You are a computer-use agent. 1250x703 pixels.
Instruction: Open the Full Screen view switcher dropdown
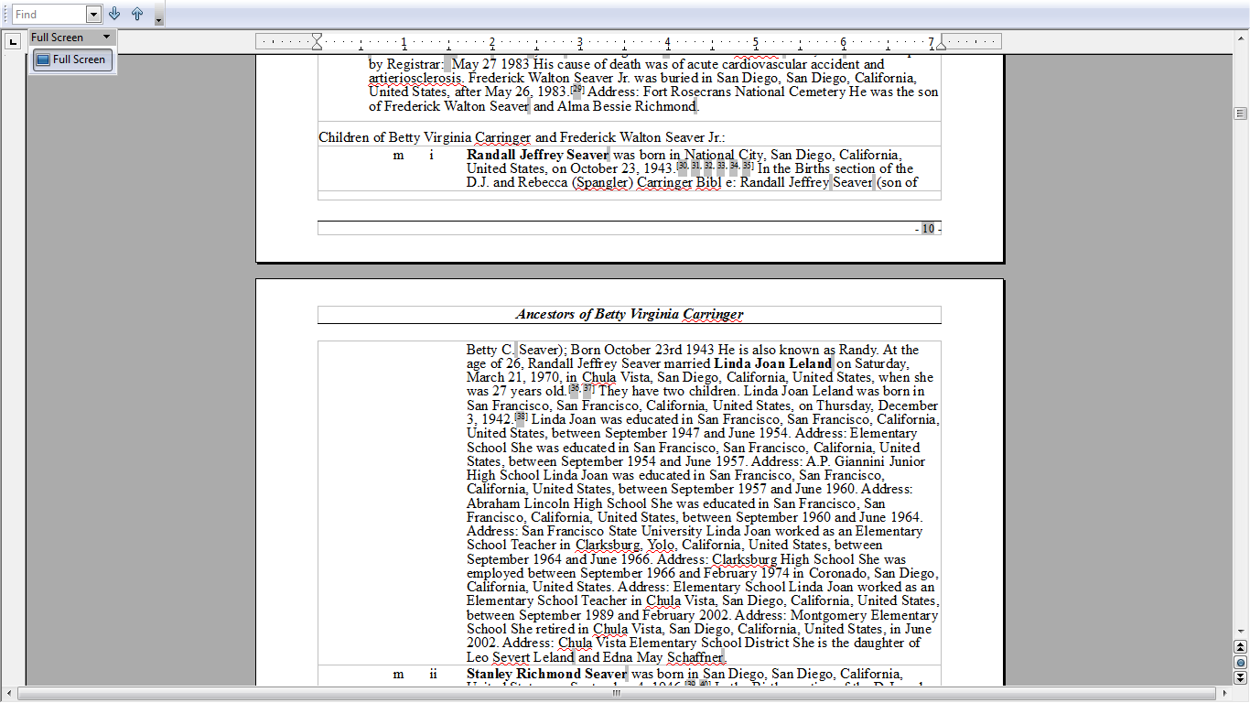[x=104, y=38]
